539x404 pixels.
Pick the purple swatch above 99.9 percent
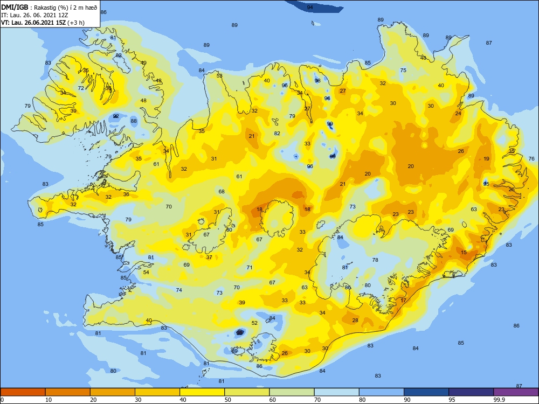(516, 392)
